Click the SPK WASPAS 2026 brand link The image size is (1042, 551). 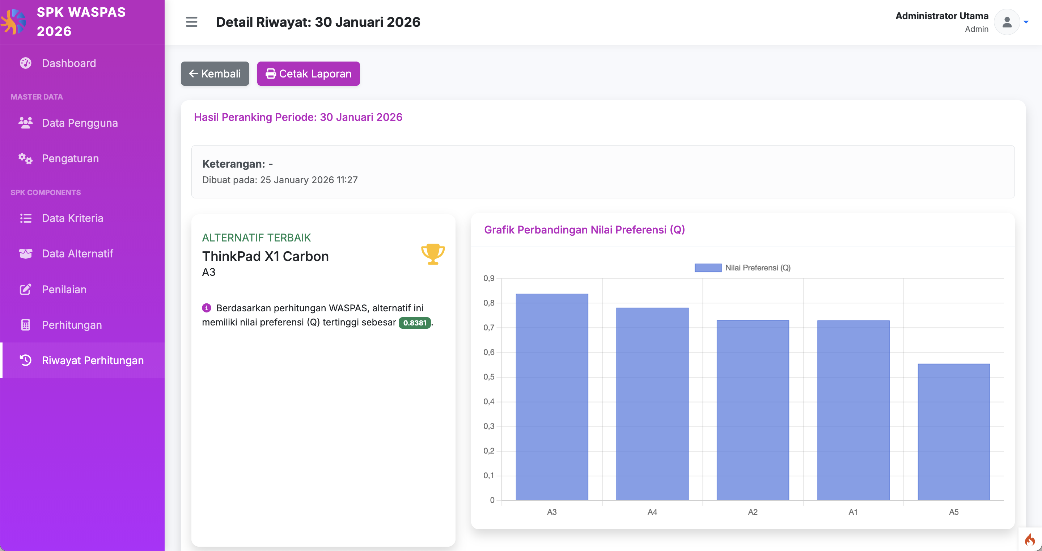click(x=81, y=22)
